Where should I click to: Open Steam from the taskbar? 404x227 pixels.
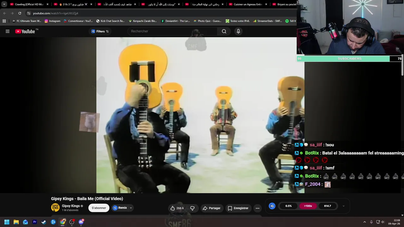coord(44,222)
